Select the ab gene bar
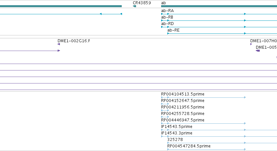This screenshot has height=151, width=277. click(219, 6)
